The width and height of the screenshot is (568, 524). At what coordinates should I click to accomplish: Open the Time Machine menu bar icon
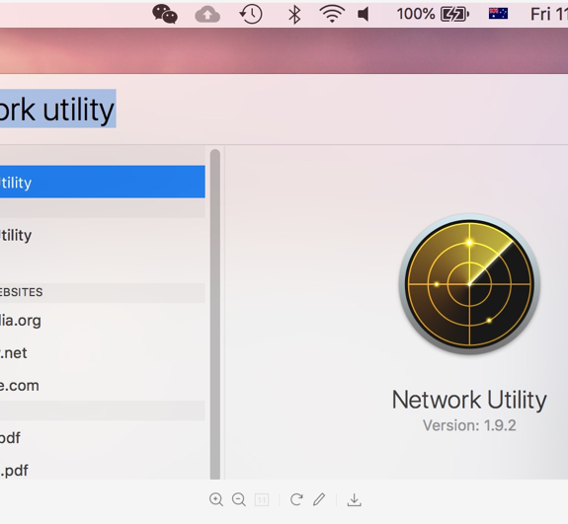251,14
